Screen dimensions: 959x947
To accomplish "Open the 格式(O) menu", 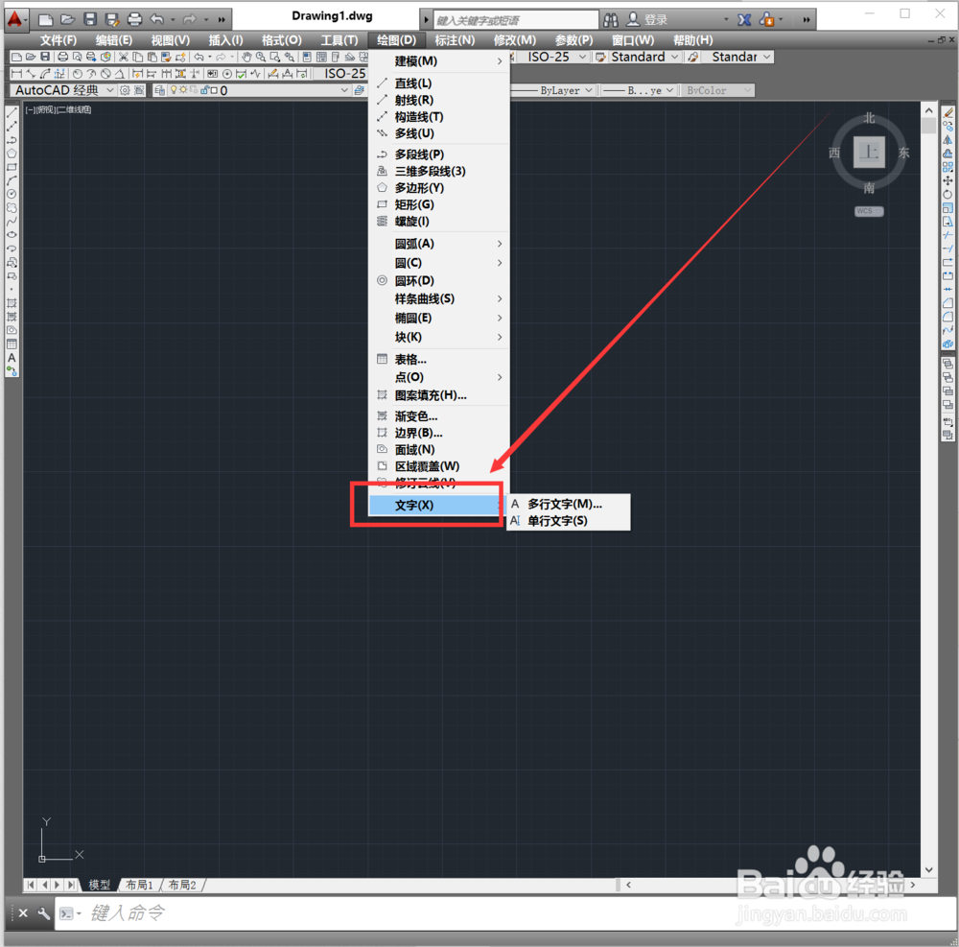I will (x=281, y=40).
